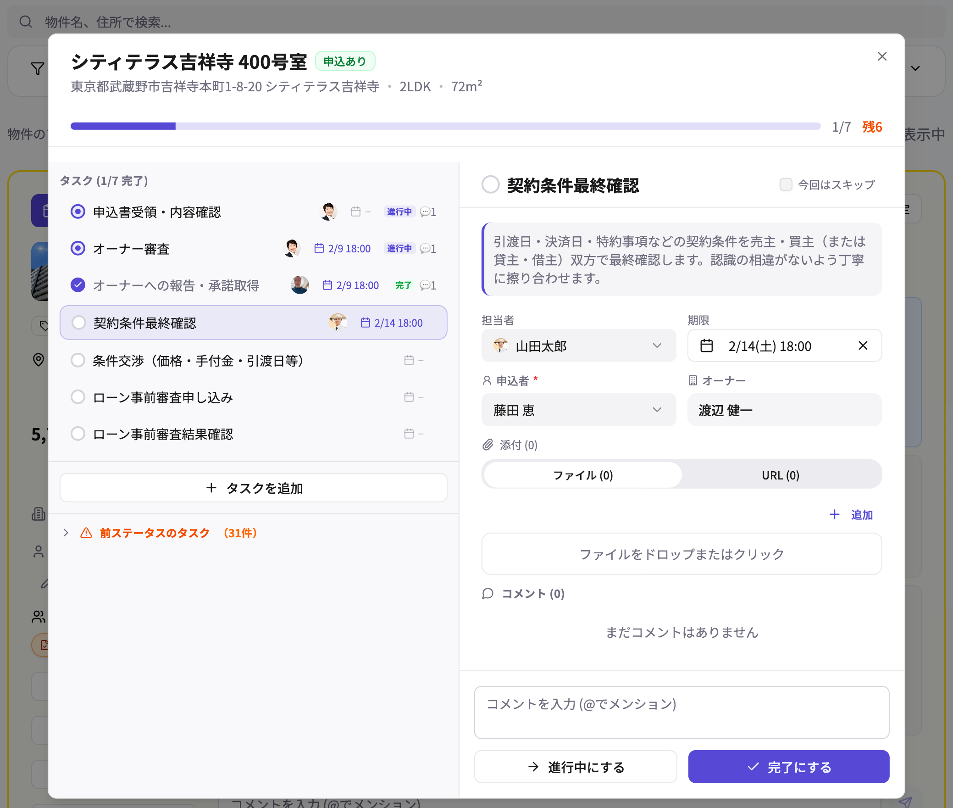Image resolution: width=953 pixels, height=808 pixels.
Task: Toggle completion of ローン事前審査申し込み task
Action: coord(78,397)
